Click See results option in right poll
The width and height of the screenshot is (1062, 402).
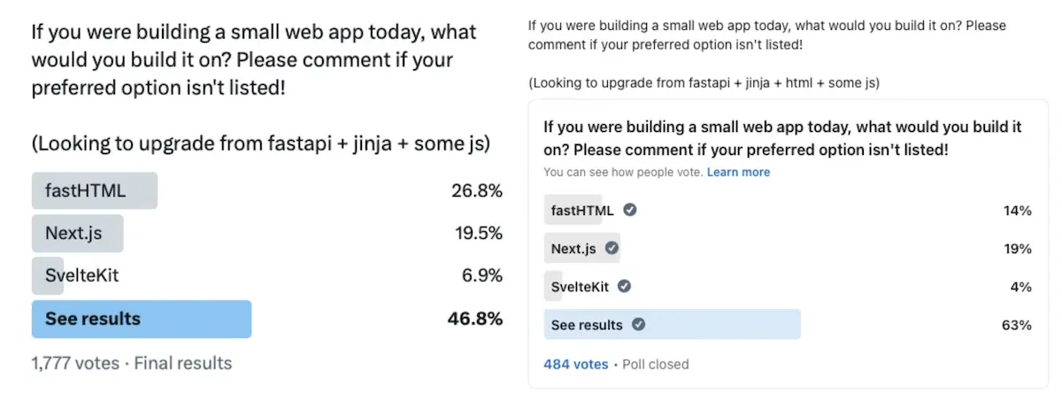click(x=672, y=324)
